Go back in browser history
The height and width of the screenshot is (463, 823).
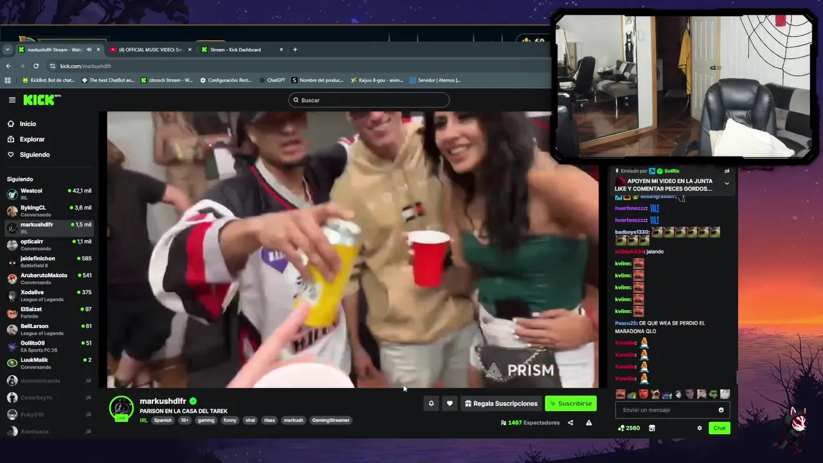8,66
